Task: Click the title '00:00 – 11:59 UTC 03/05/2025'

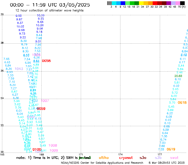Action: pos(50,5)
